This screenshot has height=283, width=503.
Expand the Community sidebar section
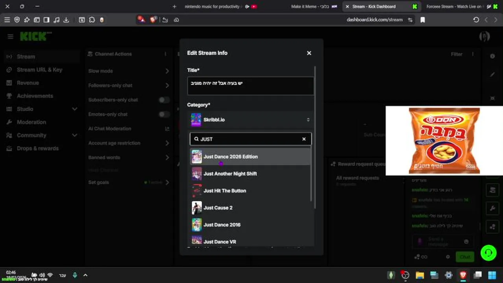(75, 135)
